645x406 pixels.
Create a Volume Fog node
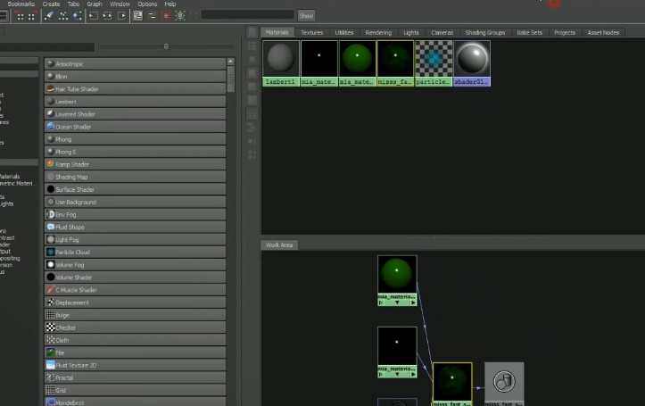[136, 264]
